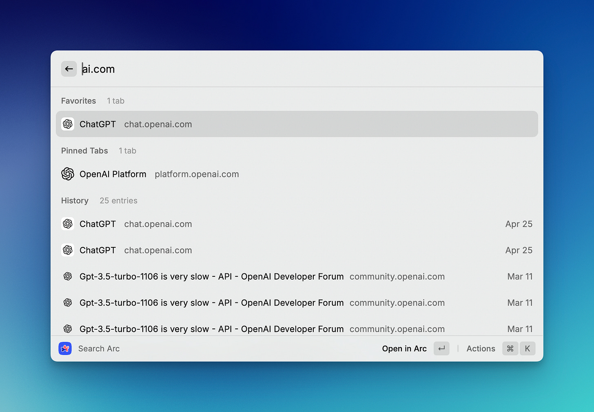Viewport: 594px width, 412px height.
Task: Click the ChatGPT logo icon in Favorites row
Action: pyautogui.click(x=68, y=124)
